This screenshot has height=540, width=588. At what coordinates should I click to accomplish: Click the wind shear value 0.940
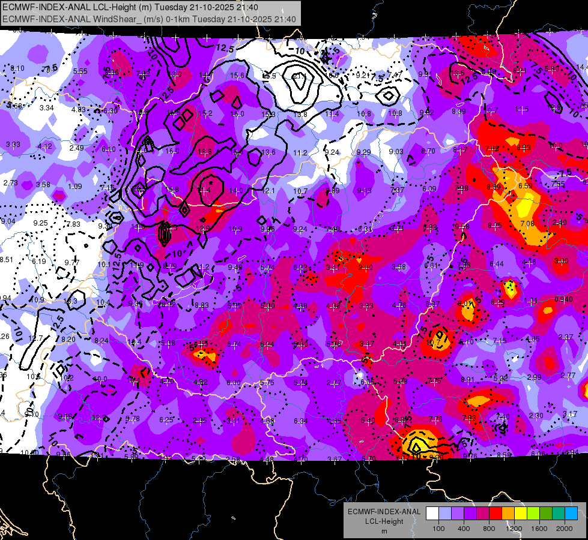[563, 299]
